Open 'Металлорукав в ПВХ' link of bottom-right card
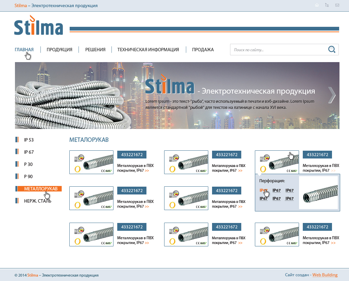 321,240
